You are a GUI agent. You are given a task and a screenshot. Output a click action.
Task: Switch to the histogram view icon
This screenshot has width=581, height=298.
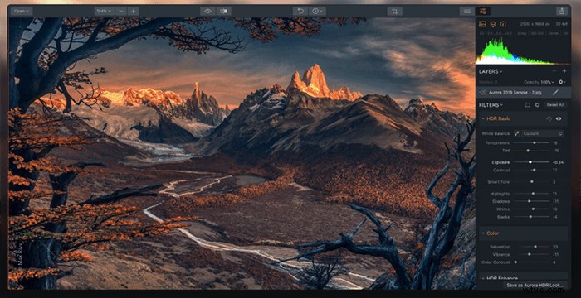click(x=482, y=24)
